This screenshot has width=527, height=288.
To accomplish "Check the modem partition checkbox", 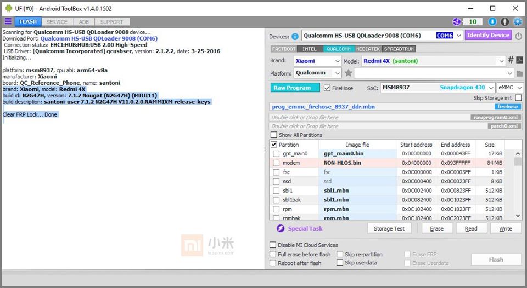I will tap(276, 163).
